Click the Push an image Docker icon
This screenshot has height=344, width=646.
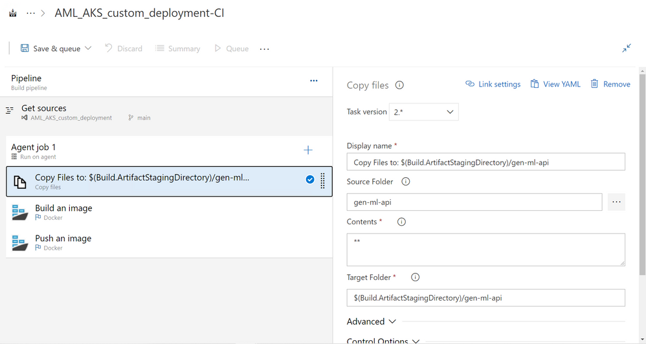tap(20, 242)
